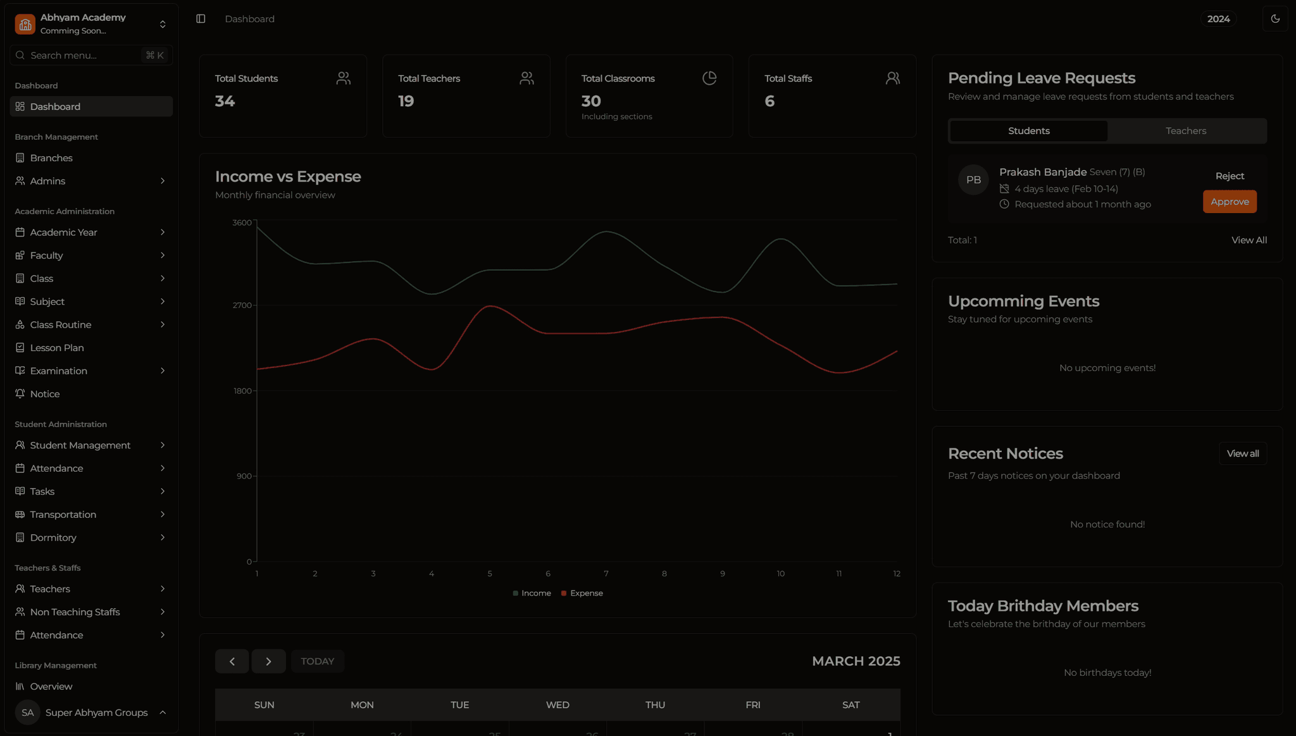Toggle dark mode moon icon
The width and height of the screenshot is (1296, 736).
pos(1275,19)
